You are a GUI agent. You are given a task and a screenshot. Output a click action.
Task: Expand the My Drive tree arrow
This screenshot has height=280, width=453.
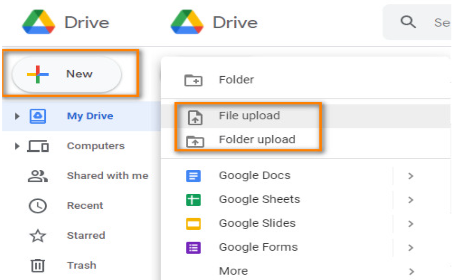click(x=17, y=116)
